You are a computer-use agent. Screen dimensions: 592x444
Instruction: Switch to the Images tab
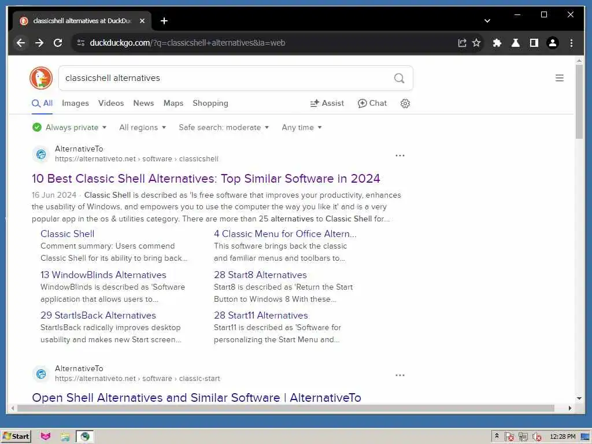(76, 103)
